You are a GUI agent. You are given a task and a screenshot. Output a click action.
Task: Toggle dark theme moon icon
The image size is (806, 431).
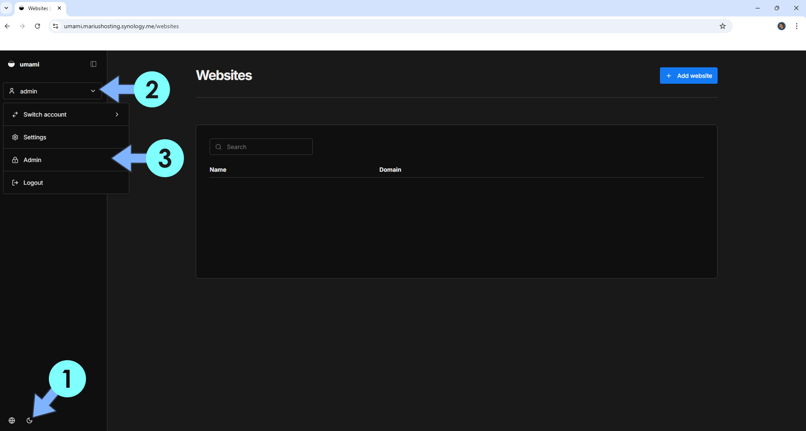click(x=29, y=420)
